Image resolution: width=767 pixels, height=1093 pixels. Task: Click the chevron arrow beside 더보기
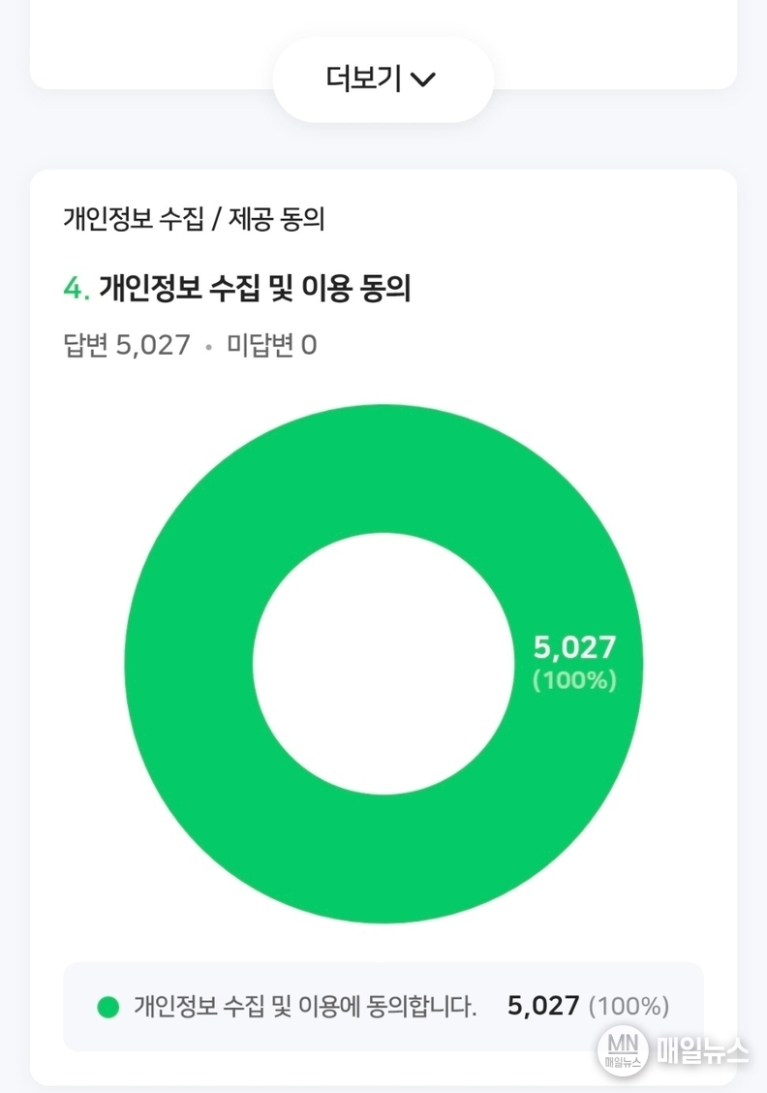423,80
